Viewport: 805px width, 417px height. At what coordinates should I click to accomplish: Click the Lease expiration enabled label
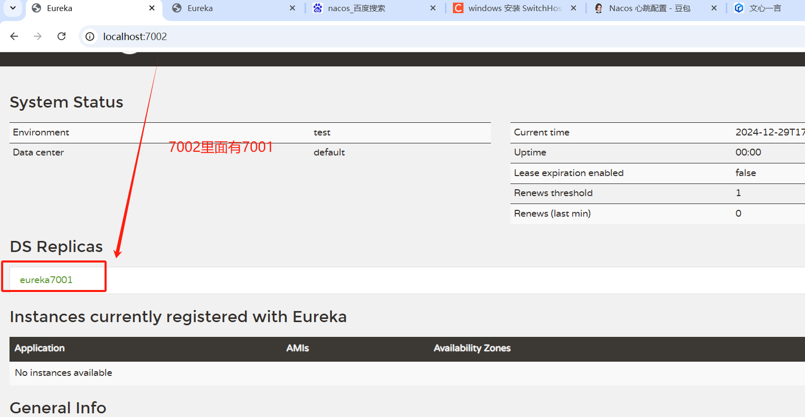point(569,173)
